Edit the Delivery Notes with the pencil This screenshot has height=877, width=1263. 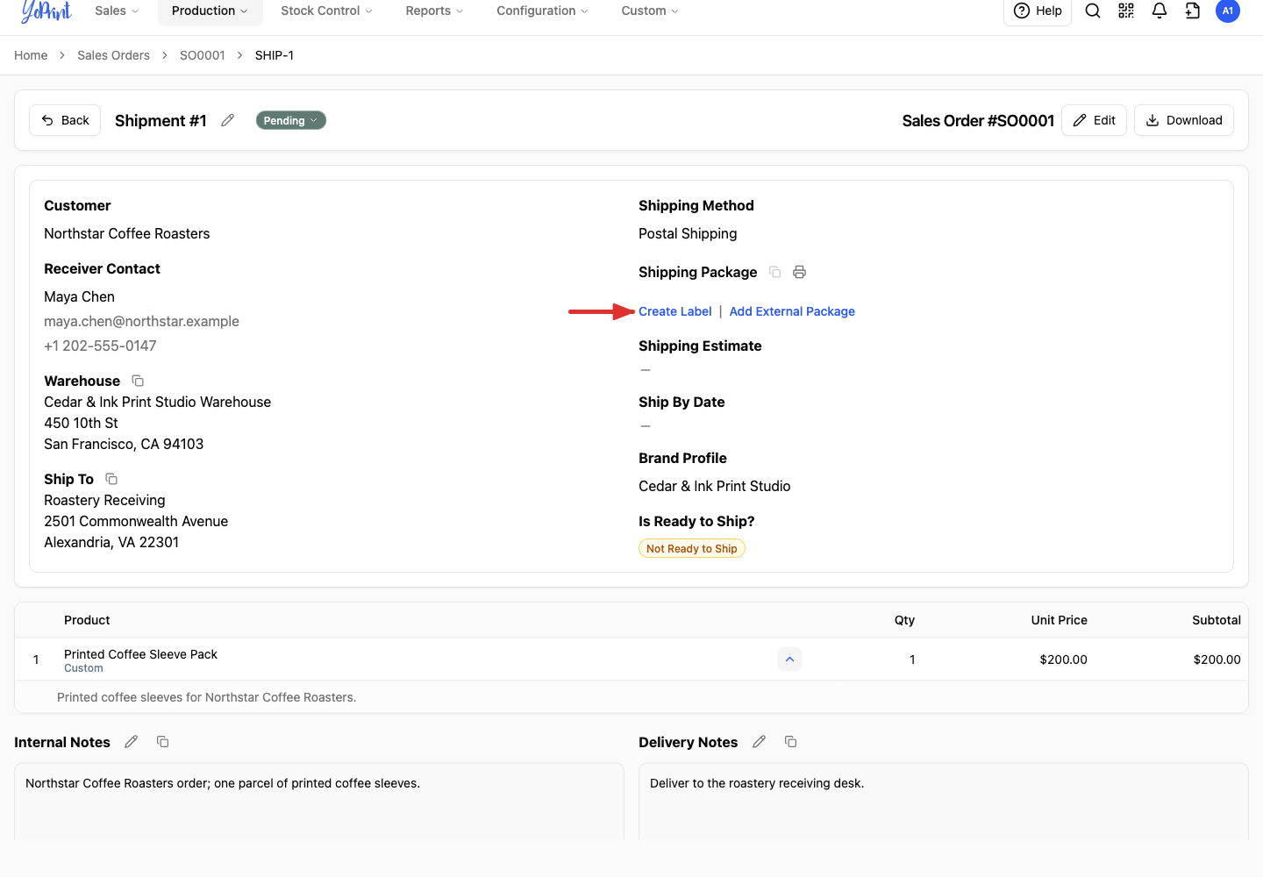point(760,742)
